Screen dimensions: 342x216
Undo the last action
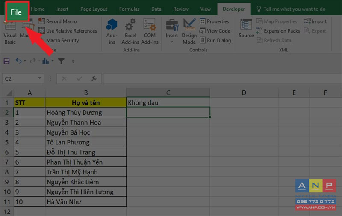[x=18, y=61]
